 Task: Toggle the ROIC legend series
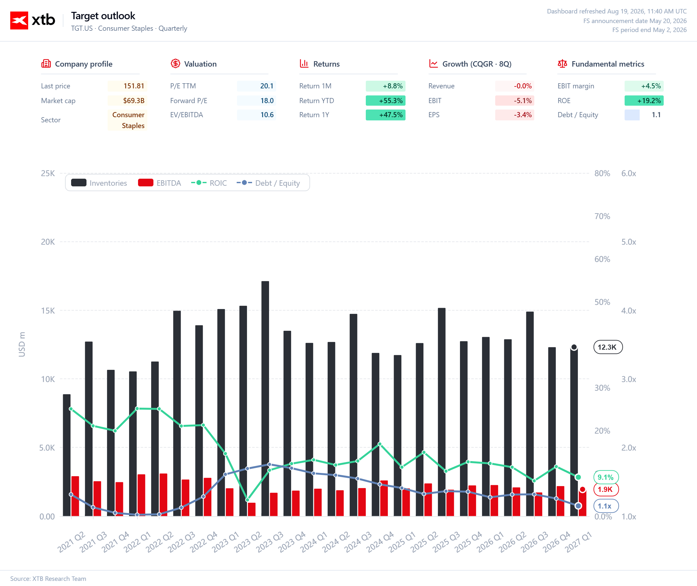pyautogui.click(x=209, y=183)
